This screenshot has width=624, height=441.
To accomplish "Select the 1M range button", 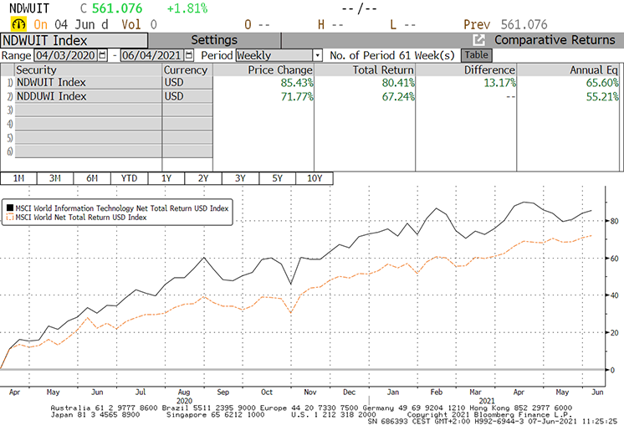I will [x=18, y=178].
